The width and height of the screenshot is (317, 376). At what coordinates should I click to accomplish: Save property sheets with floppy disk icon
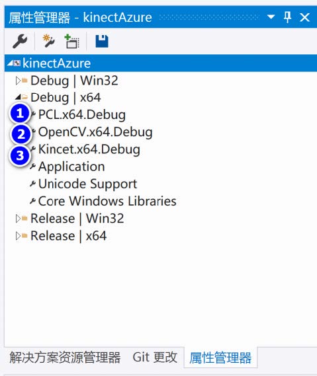(102, 41)
